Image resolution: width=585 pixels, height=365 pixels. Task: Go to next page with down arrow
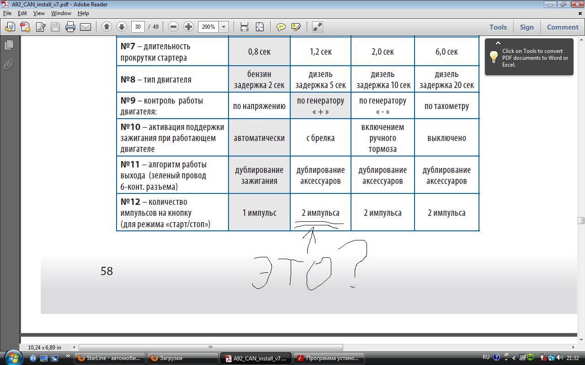[122, 27]
